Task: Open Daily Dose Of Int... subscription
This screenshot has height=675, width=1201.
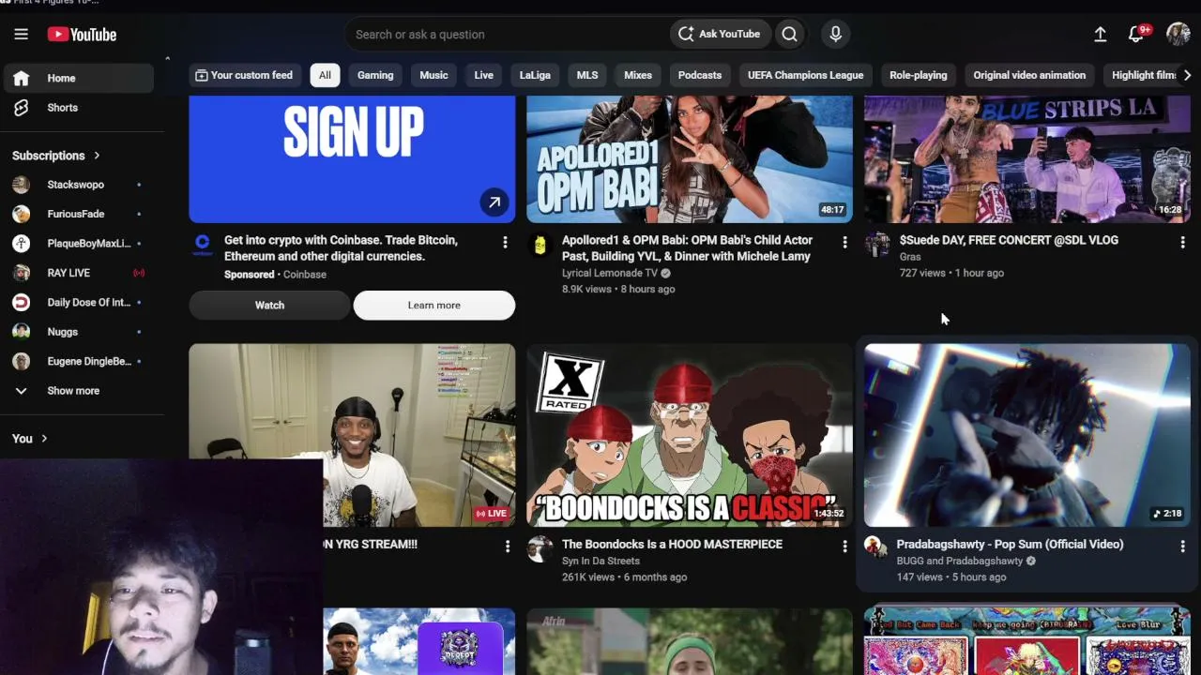Action: click(77, 302)
